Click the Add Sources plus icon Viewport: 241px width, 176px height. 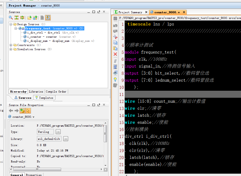click(x=35, y=18)
